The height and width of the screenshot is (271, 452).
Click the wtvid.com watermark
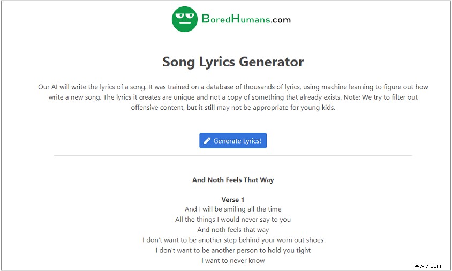(x=427, y=266)
